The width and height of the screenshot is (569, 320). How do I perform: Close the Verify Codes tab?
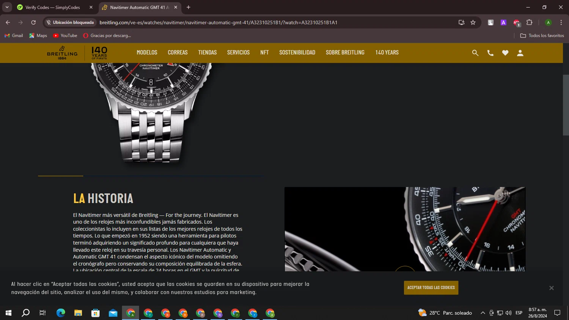[91, 7]
